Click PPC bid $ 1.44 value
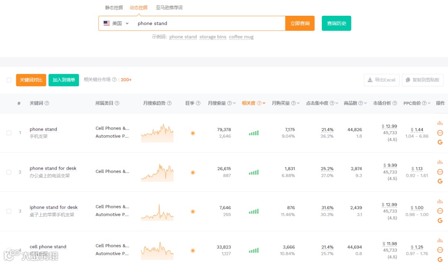Screen dimensions: 448x264 (417, 130)
